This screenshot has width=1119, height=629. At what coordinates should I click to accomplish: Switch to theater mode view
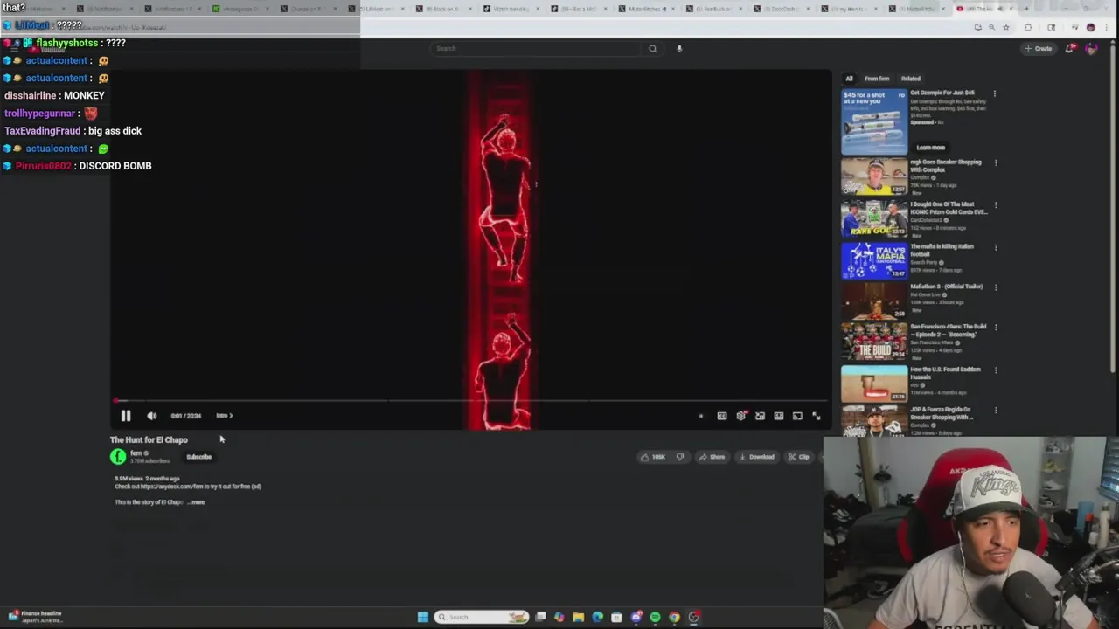point(779,416)
